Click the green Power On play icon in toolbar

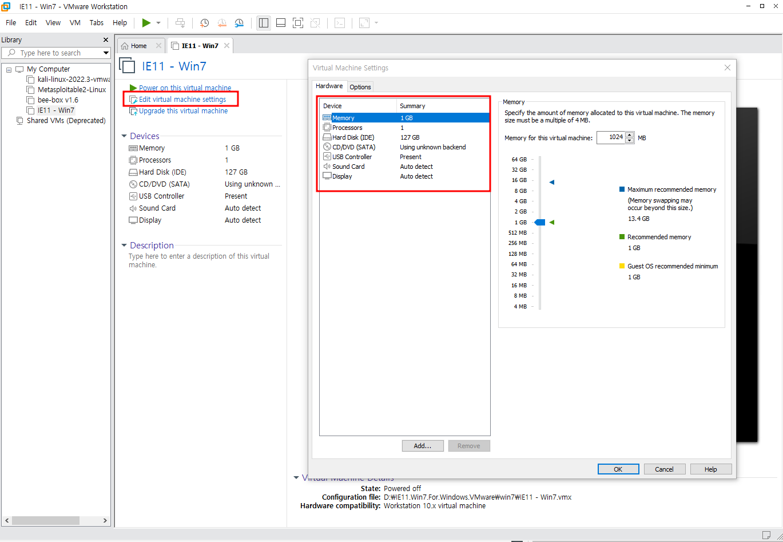146,23
